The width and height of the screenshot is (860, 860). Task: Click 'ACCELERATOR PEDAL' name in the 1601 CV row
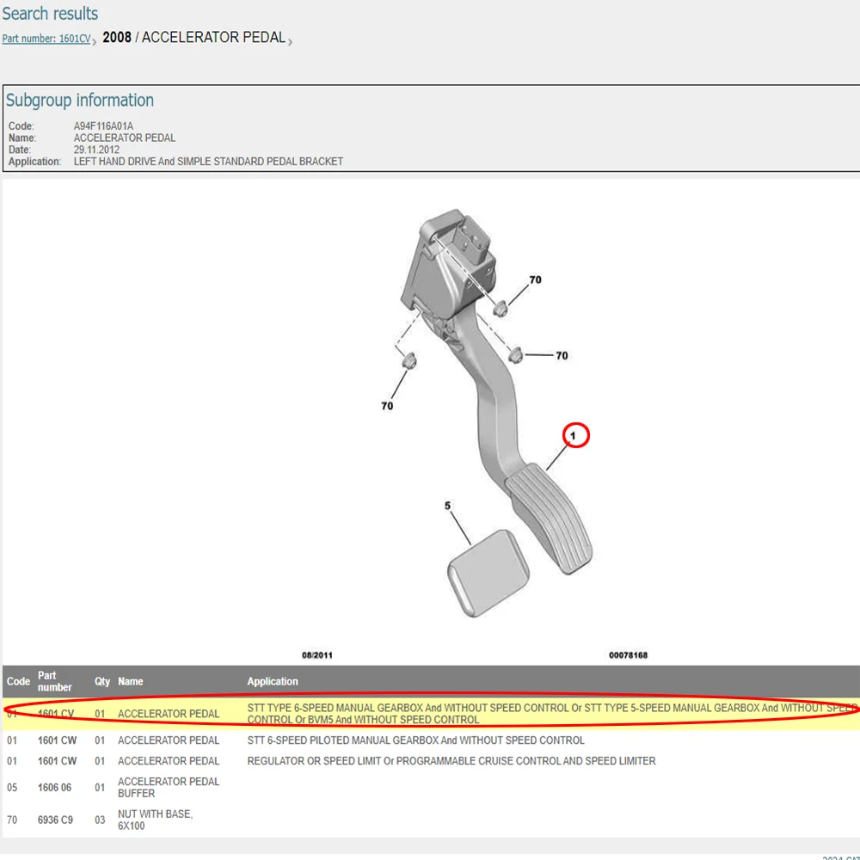169,714
